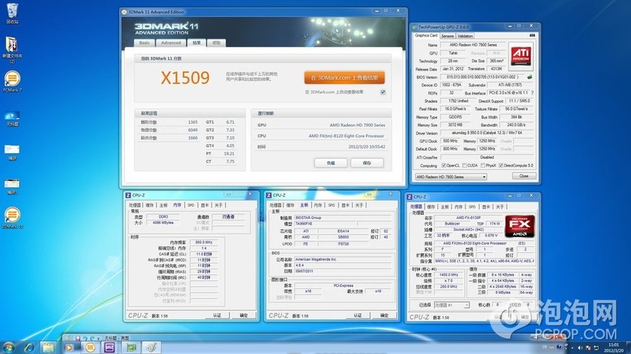Open the 显卡 tab in middle CPU-Z window
The image size is (631, 354).
click(x=345, y=205)
